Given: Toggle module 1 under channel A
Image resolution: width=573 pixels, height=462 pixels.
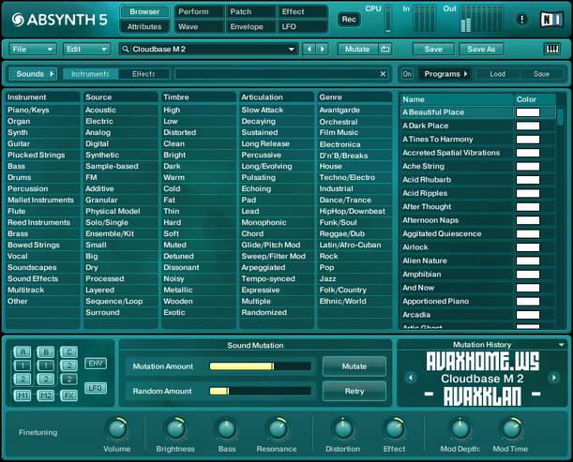Looking at the screenshot, I should [x=23, y=365].
